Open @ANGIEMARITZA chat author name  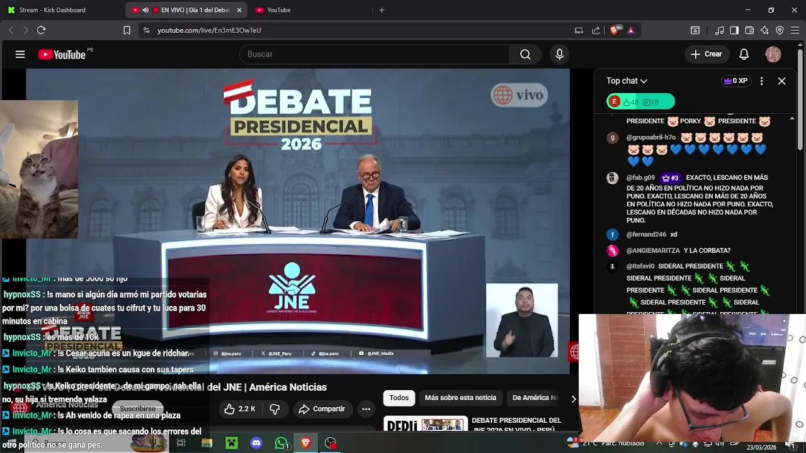[653, 250]
